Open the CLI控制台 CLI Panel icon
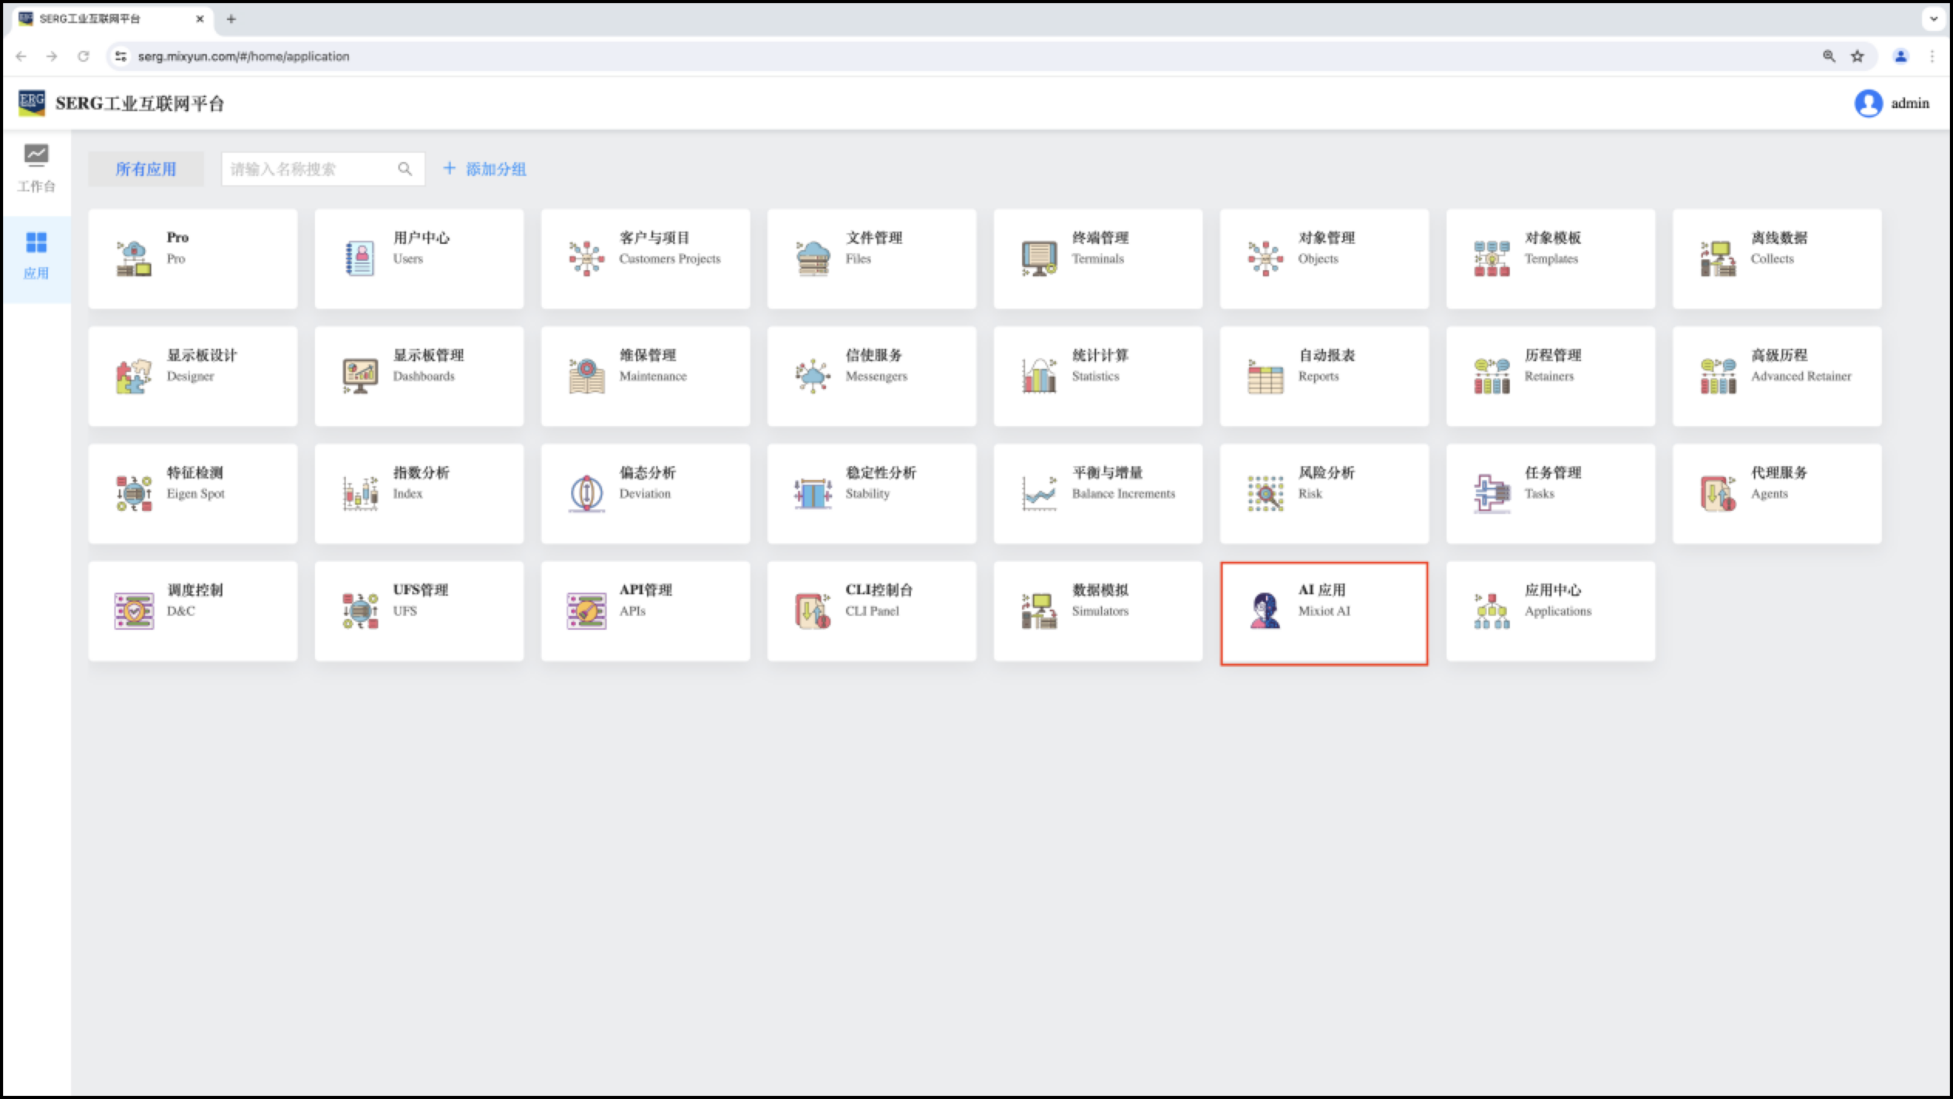 click(x=813, y=610)
